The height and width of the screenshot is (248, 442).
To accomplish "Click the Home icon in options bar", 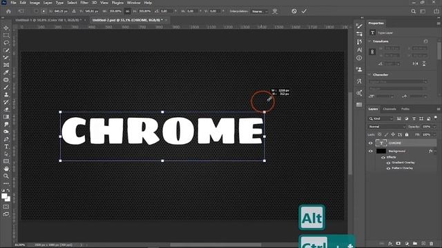I will click(8, 11).
